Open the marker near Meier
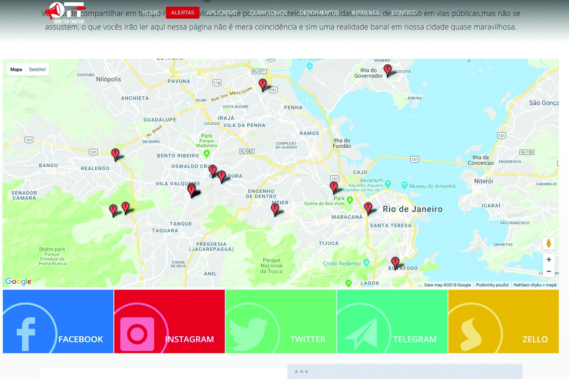569x379 pixels. [275, 209]
